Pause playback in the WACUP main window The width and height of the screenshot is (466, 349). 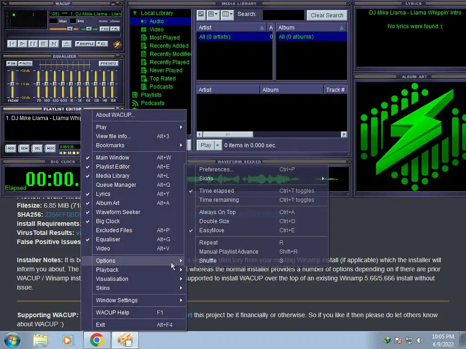33,44
